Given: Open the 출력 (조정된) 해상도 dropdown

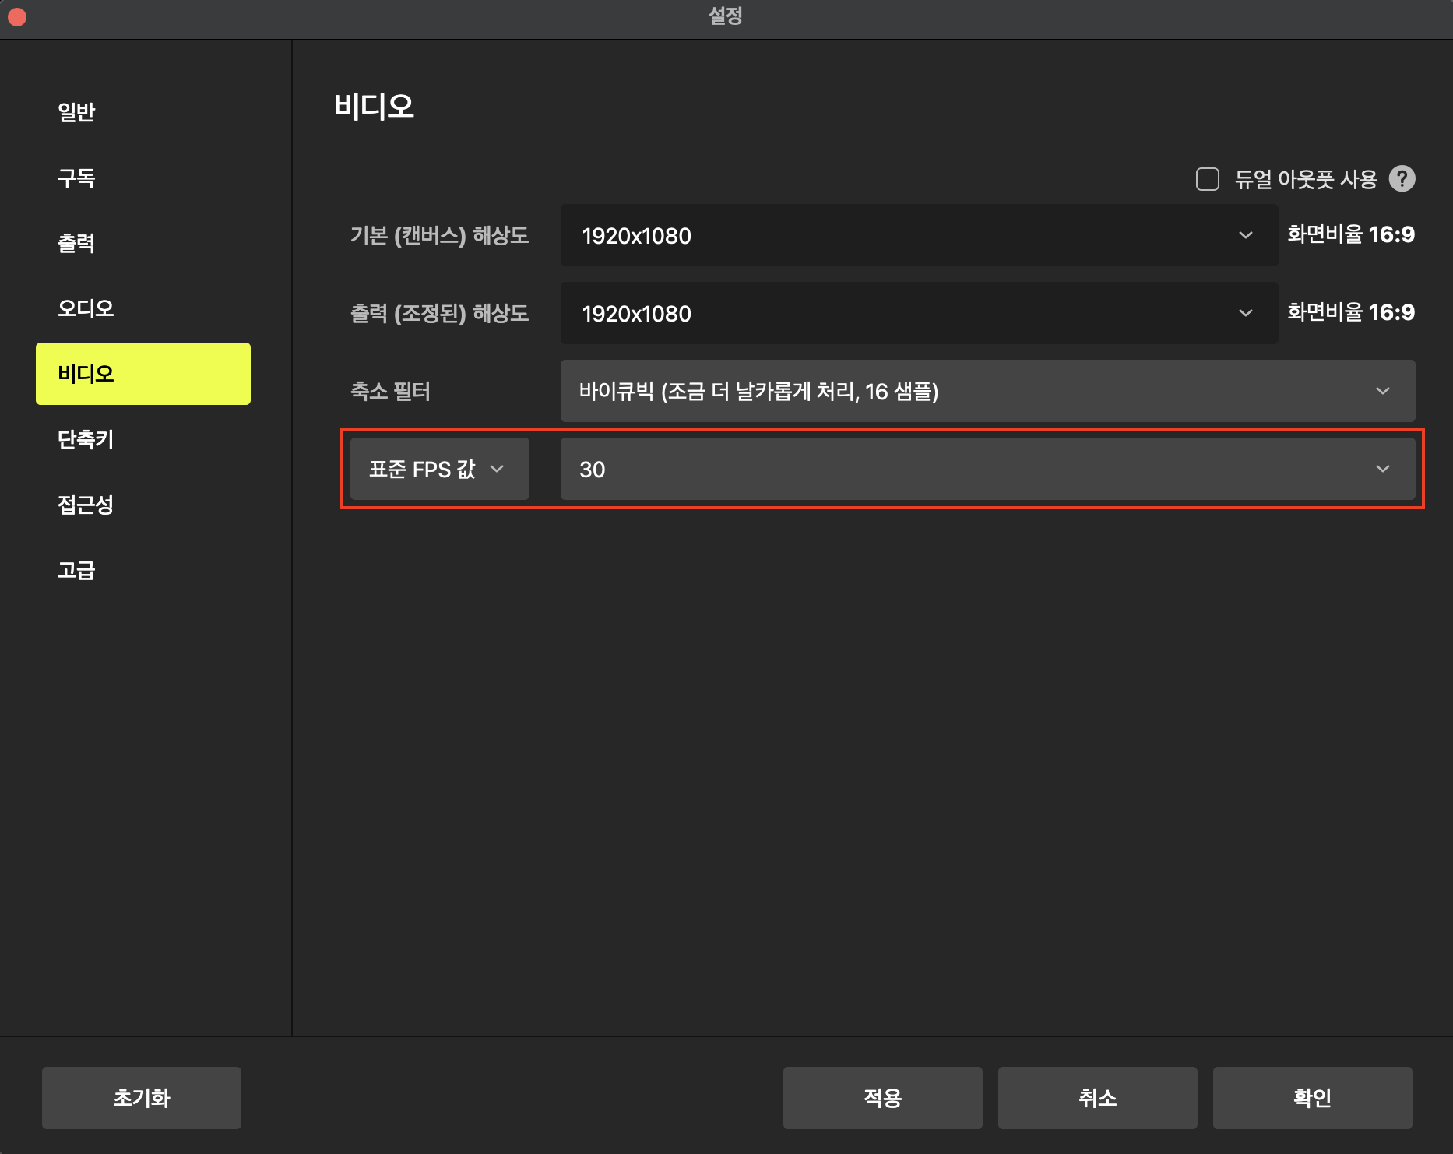Looking at the screenshot, I should [x=918, y=313].
